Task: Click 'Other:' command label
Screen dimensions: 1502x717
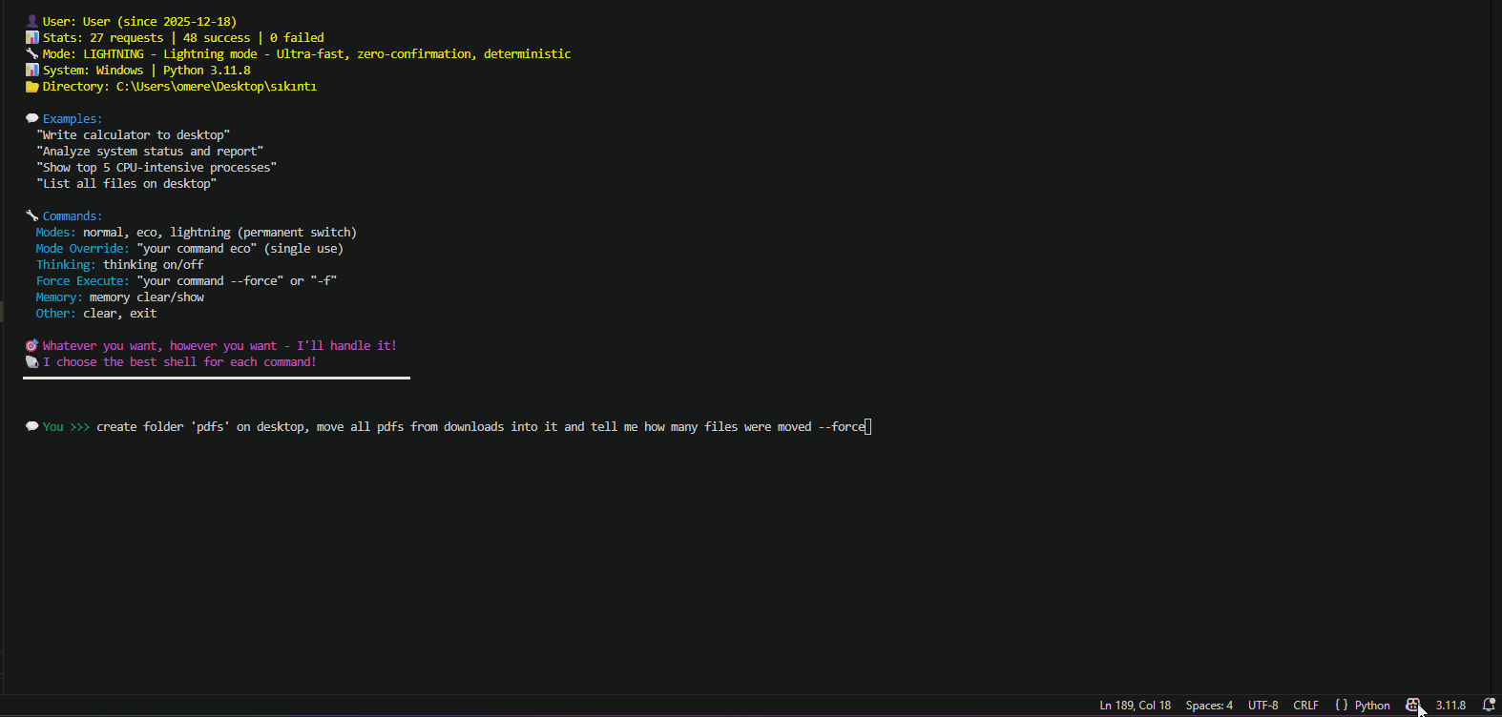Action: [x=55, y=314]
